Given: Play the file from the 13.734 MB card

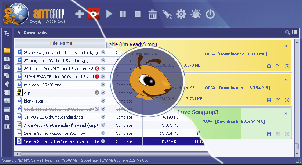Looking at the screenshot, I should [287, 100].
